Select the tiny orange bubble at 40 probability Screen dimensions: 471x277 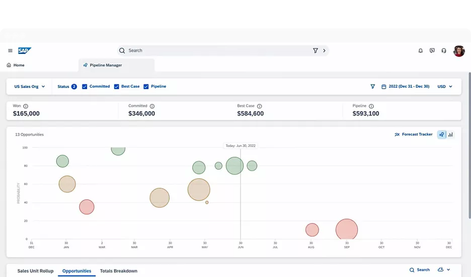click(x=207, y=202)
